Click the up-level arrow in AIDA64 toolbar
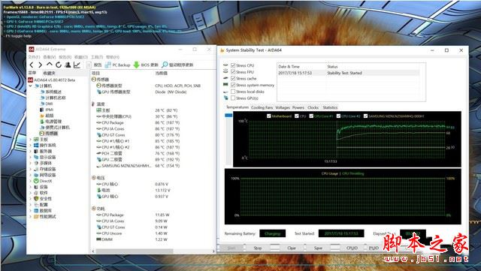481x271 pixels. pyautogui.click(x=49, y=65)
